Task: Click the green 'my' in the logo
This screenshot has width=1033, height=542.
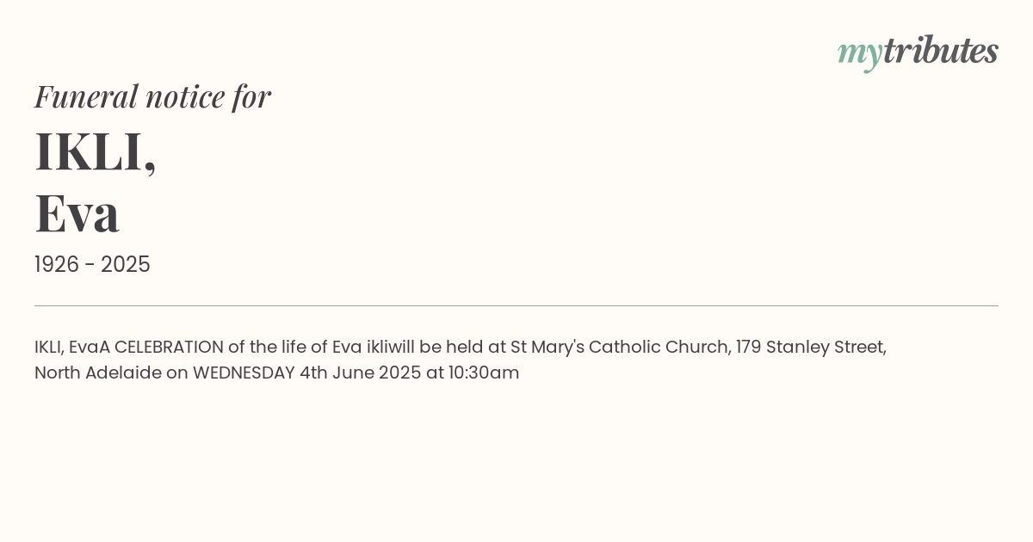Action: pos(859,55)
